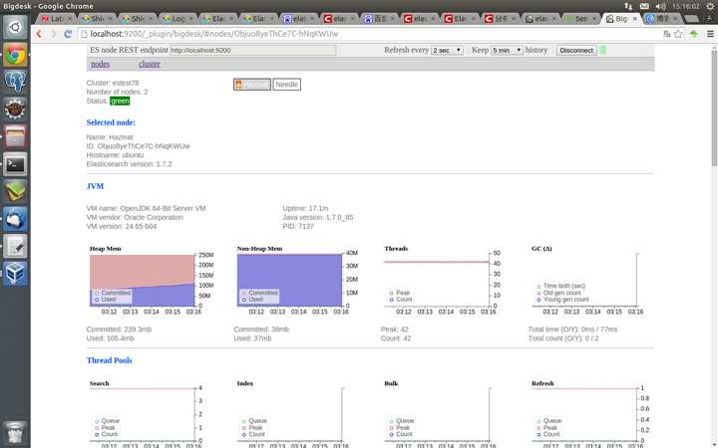Go forward in Chrome
The height and width of the screenshot is (448, 718).
[x=53, y=34]
